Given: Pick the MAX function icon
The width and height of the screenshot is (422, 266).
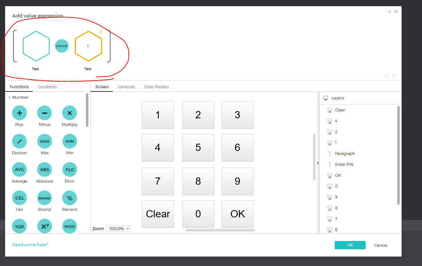Looking at the screenshot, I should coord(44,141).
